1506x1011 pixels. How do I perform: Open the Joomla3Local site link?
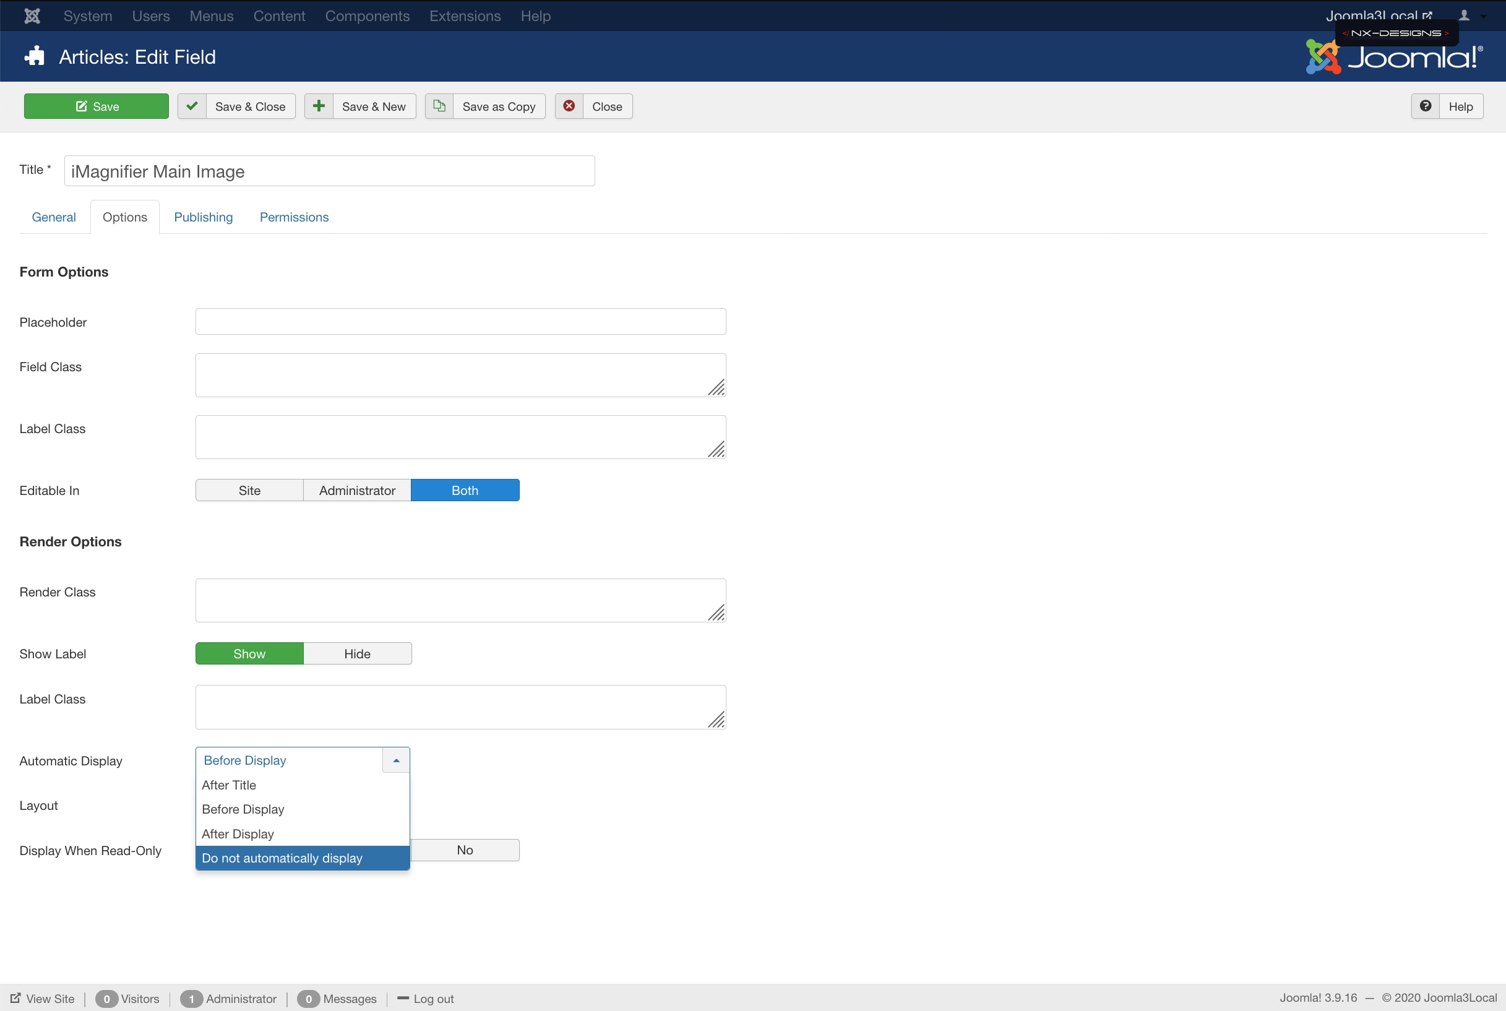click(1379, 15)
